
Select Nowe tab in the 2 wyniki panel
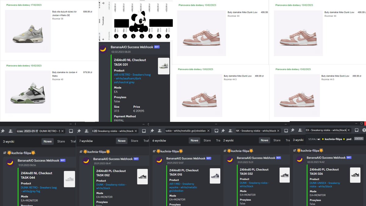(x=264, y=140)
